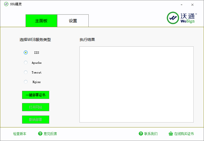Pick the Nginx radio button

tap(26, 82)
